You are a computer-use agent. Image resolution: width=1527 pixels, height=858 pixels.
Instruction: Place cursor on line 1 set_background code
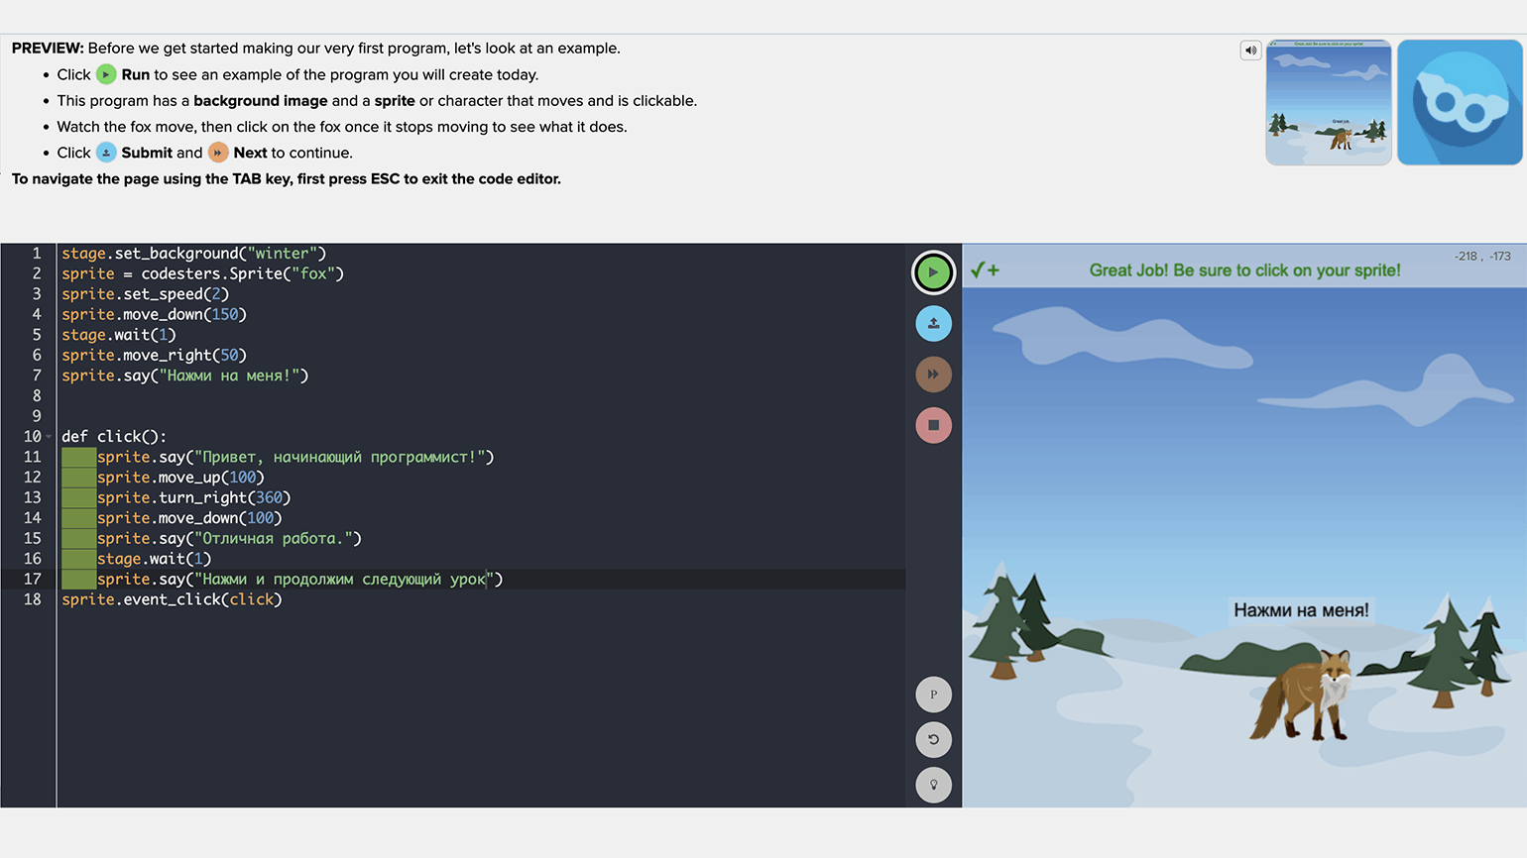pyautogui.click(x=193, y=254)
